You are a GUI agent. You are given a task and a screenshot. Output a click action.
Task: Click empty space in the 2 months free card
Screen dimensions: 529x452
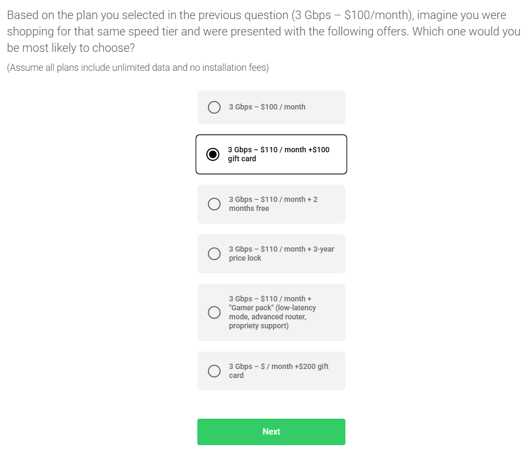click(331, 216)
